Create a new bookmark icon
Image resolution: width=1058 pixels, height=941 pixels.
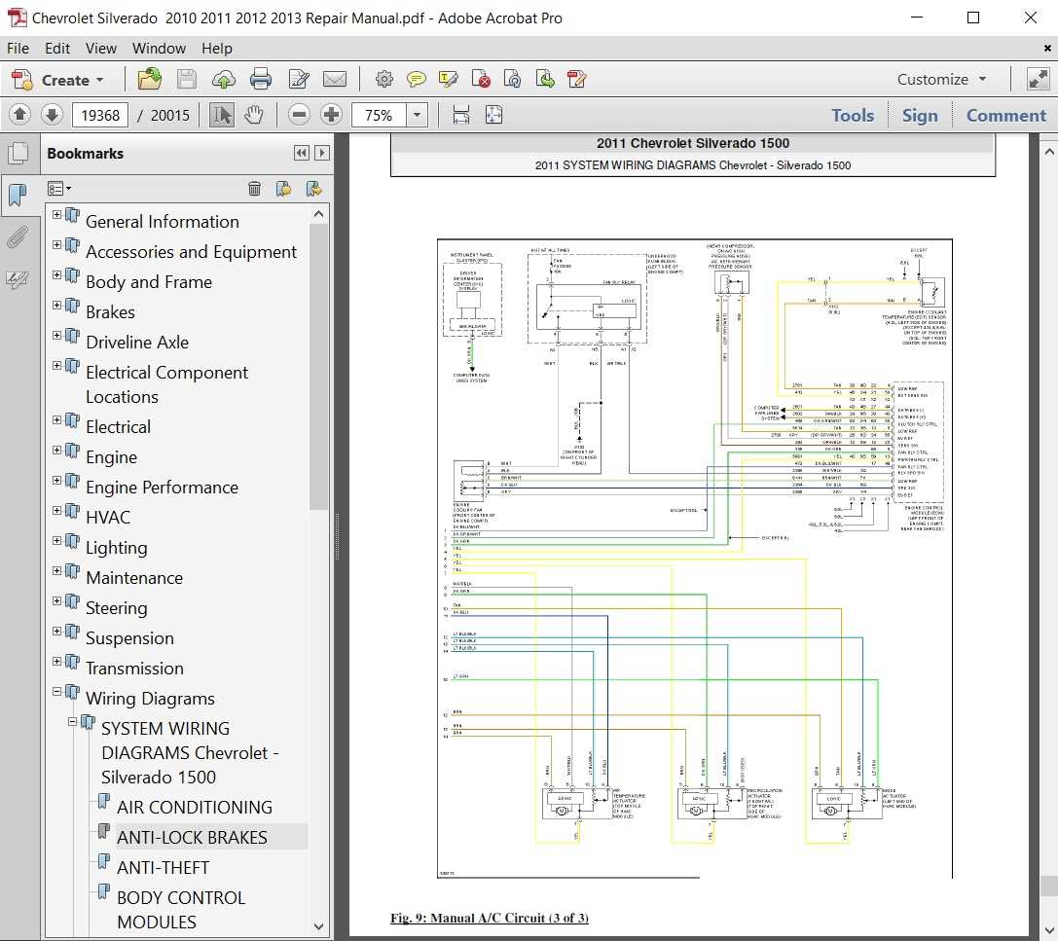pos(284,189)
